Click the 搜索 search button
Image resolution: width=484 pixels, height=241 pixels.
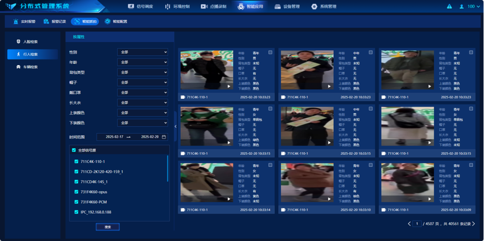(107, 227)
